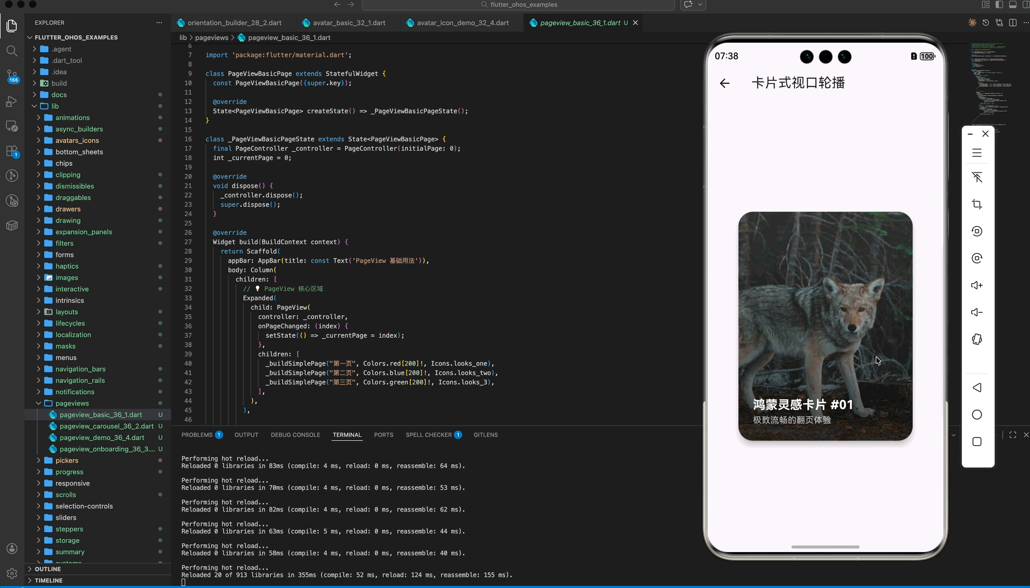Viewport: 1030px width, 588px height.
Task: Tap the back arrow in phone app bar
Action: 725,83
